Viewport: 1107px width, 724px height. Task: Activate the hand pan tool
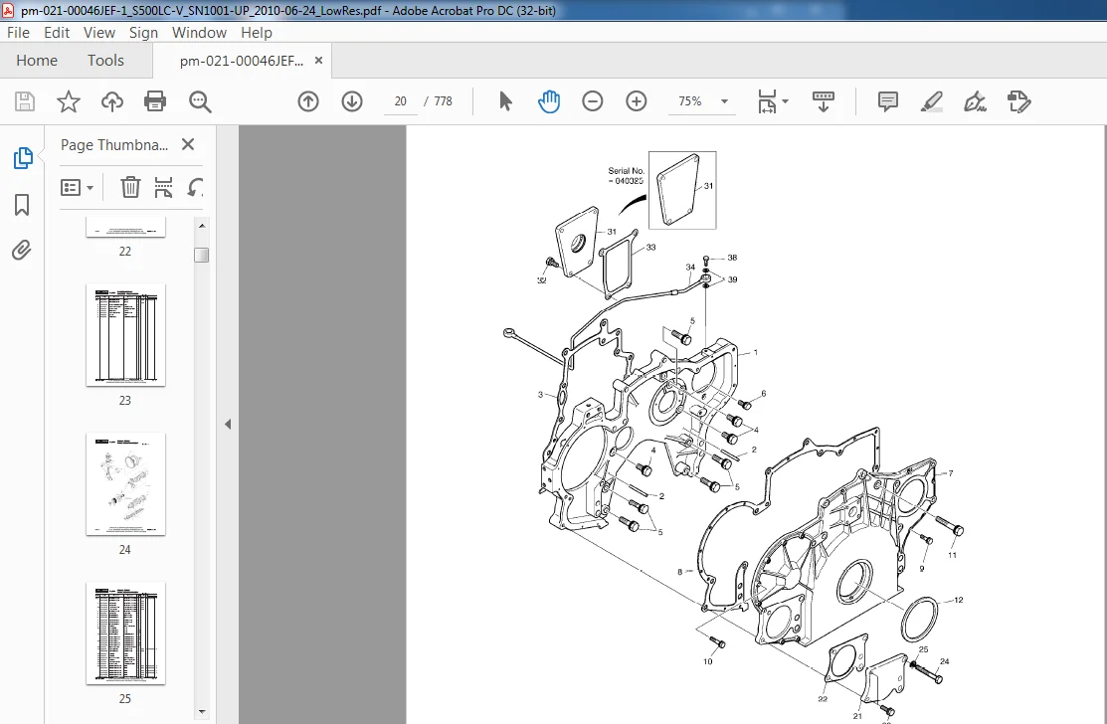click(x=549, y=101)
